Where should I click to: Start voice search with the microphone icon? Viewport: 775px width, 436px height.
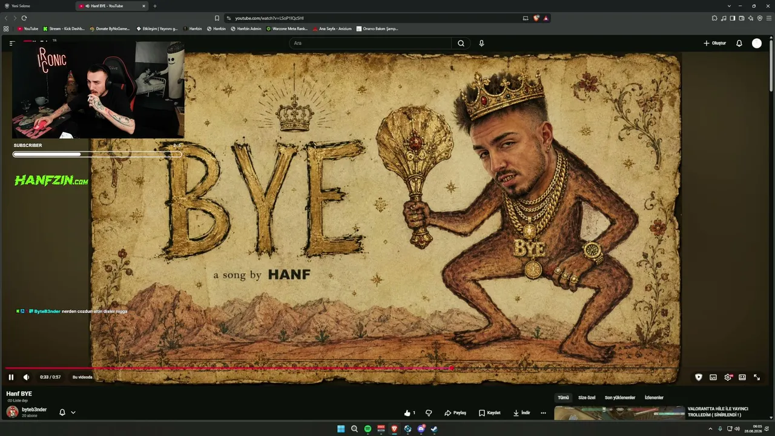click(x=481, y=43)
